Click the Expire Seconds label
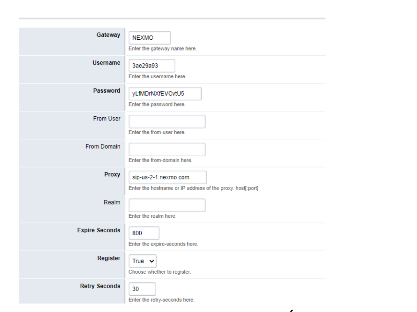The height and width of the screenshot is (312, 417). 99,230
